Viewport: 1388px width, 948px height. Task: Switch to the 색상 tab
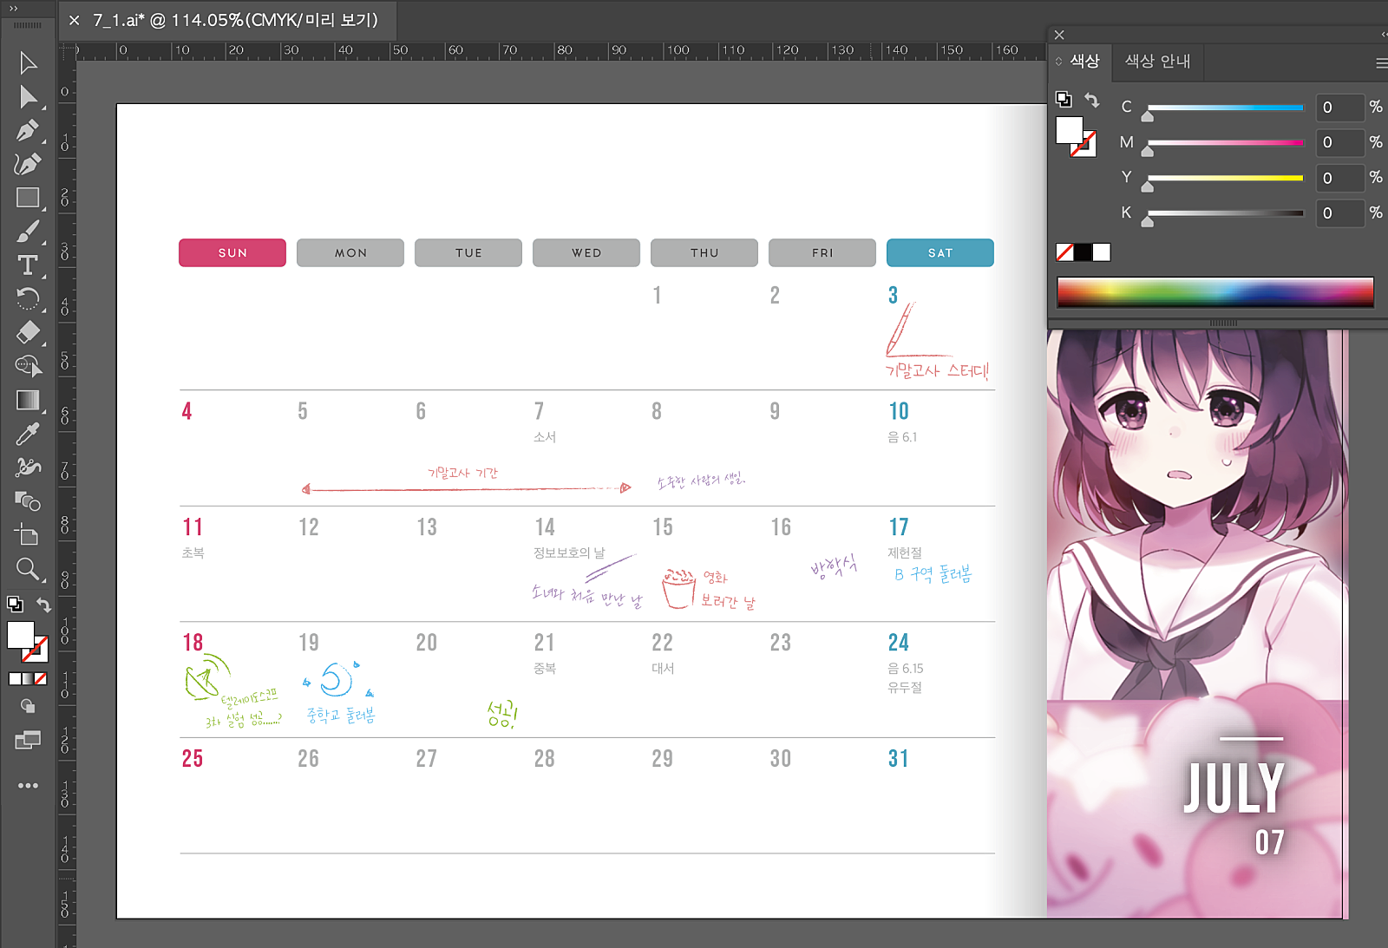1084,61
